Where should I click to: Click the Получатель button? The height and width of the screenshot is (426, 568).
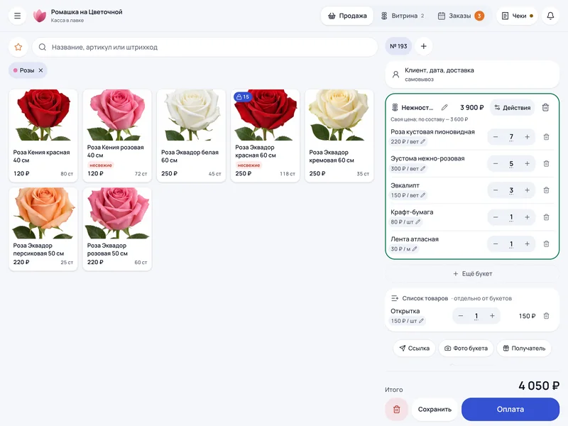[x=524, y=349]
